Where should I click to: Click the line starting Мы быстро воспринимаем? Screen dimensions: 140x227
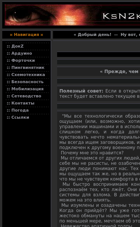click(101, 184)
